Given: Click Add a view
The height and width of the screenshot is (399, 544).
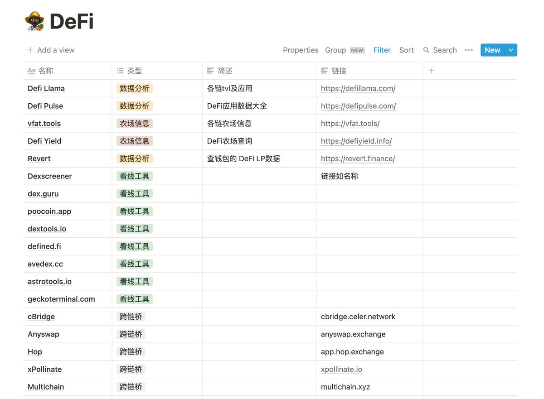Looking at the screenshot, I should tap(51, 50).
